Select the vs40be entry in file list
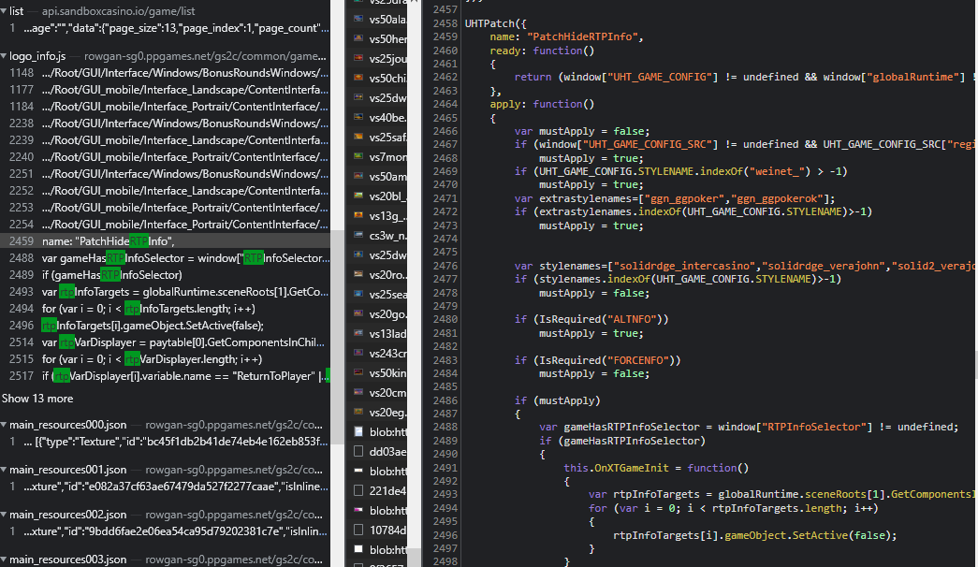Image resolution: width=978 pixels, height=567 pixels. [x=387, y=117]
